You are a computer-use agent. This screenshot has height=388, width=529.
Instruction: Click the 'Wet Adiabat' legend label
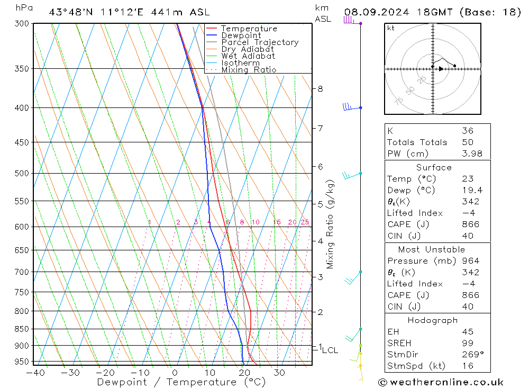click(x=248, y=56)
